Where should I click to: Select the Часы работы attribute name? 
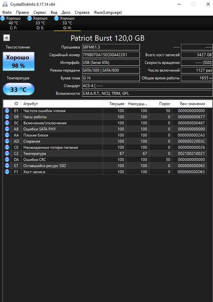click(x=35, y=117)
